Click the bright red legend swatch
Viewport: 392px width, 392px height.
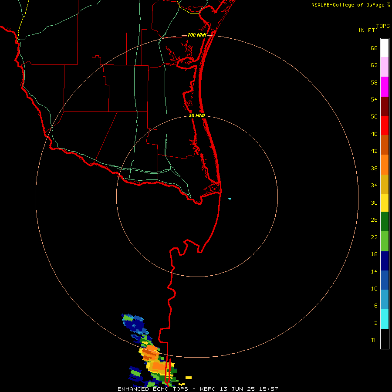tap(385, 125)
